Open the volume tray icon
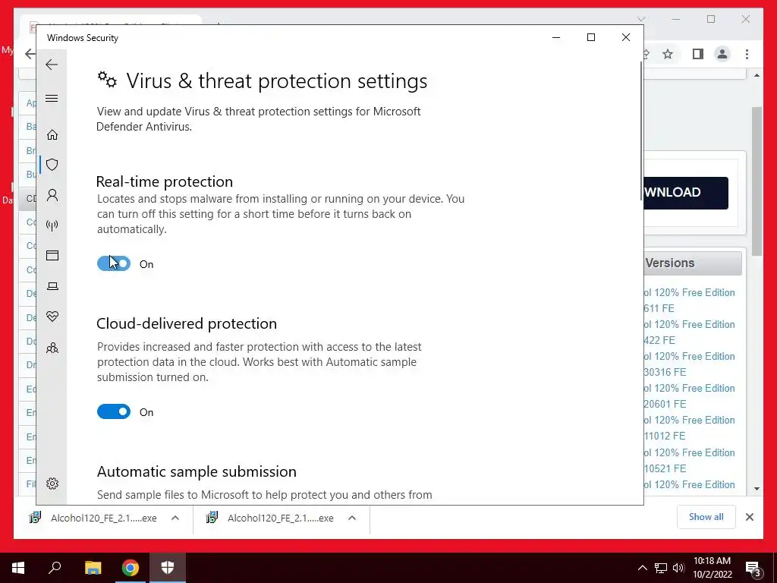777x583 pixels. click(x=678, y=568)
